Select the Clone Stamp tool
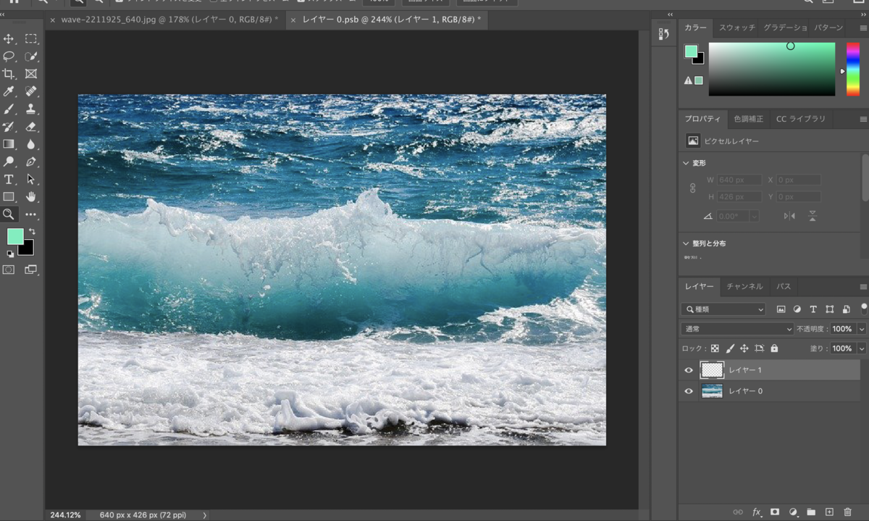The width and height of the screenshot is (869, 521). [x=31, y=109]
